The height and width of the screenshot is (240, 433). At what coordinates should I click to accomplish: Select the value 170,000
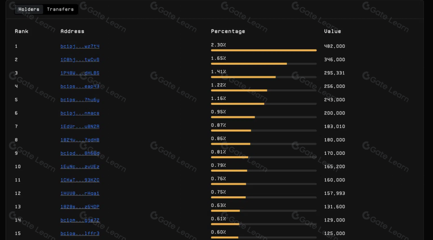(334, 153)
